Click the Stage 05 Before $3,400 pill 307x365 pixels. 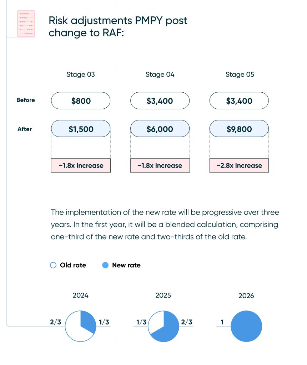[x=239, y=101]
